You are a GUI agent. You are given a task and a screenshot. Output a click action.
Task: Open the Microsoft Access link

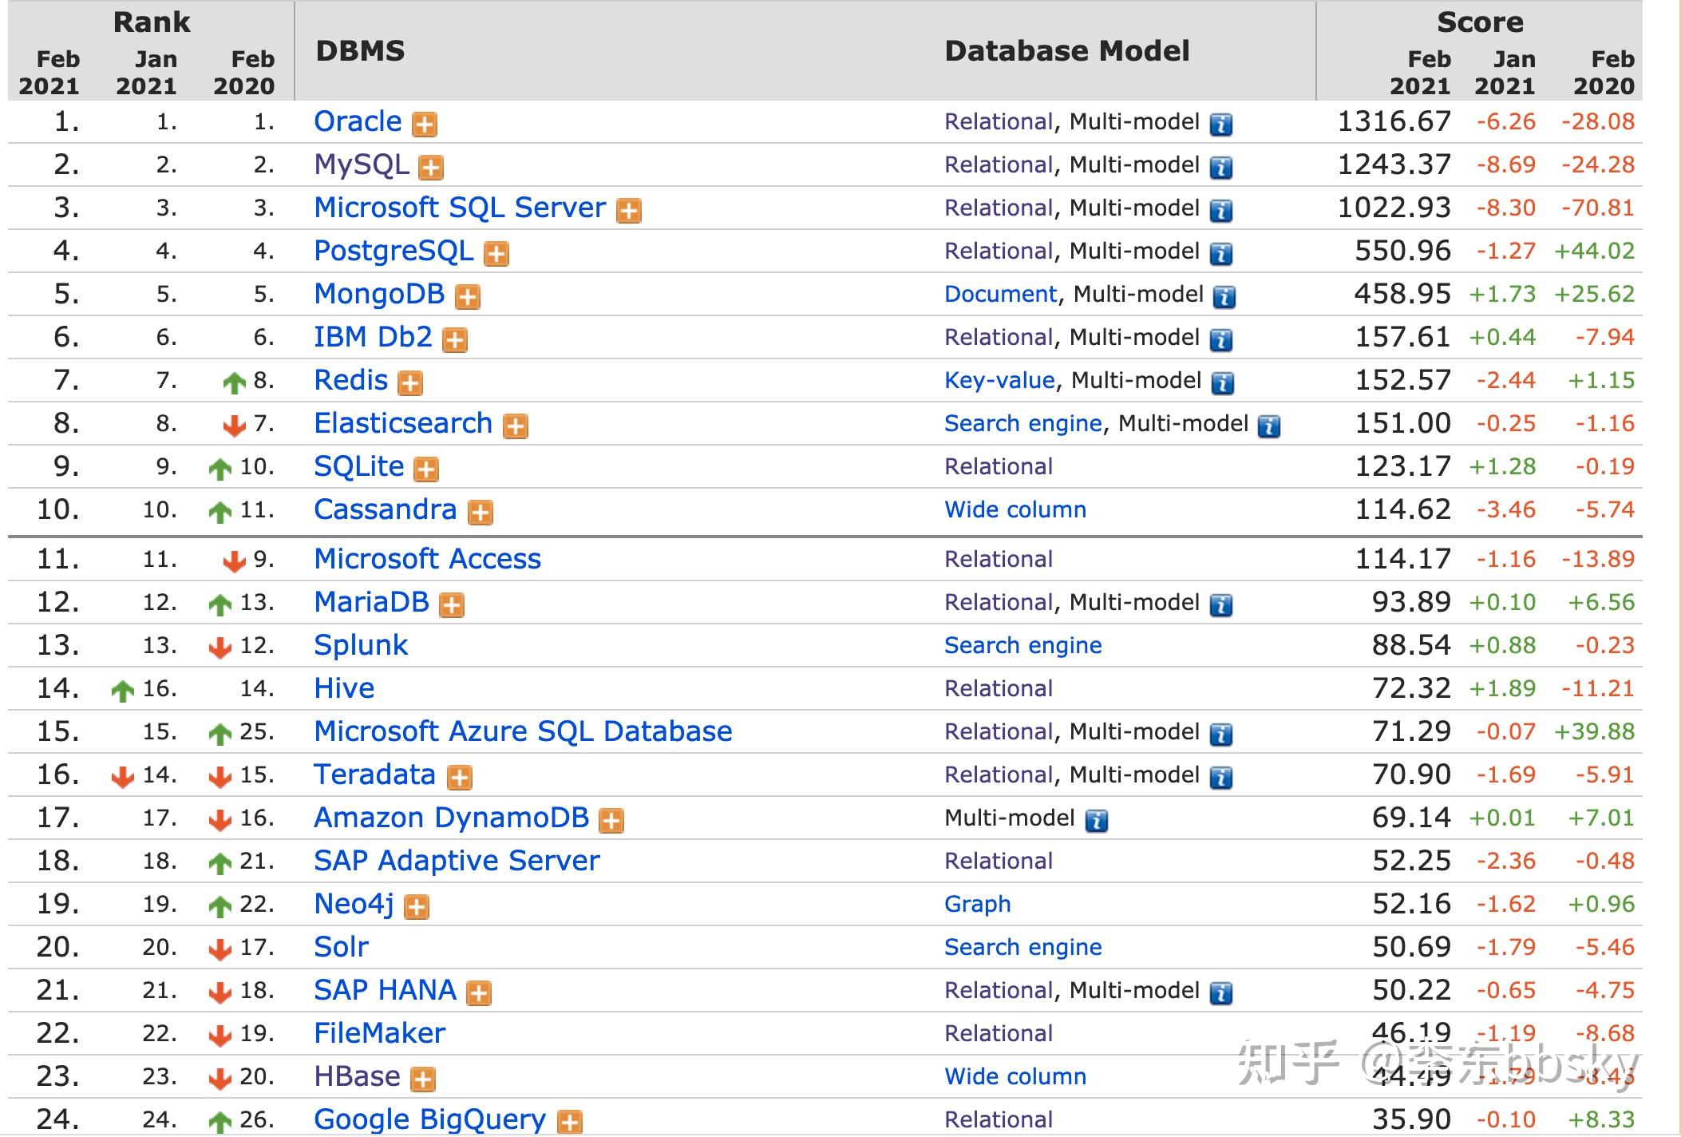click(x=428, y=559)
